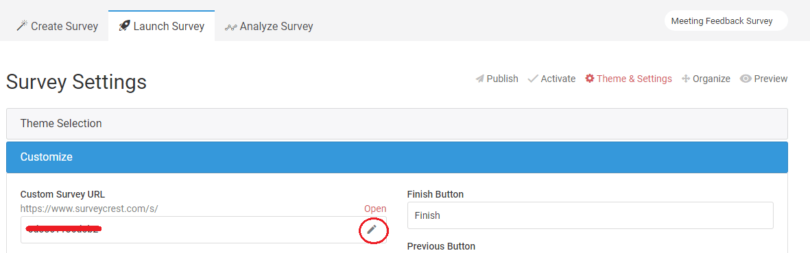Viewport: 810px width, 253px height.
Task: Click the Analyze Survey chart icon
Action: click(x=231, y=27)
